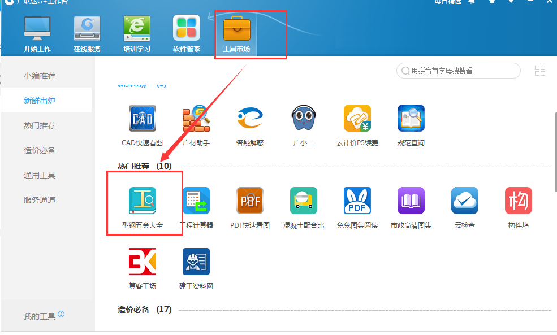
Task: Open 答疑解惑 tool
Action: pyautogui.click(x=250, y=125)
